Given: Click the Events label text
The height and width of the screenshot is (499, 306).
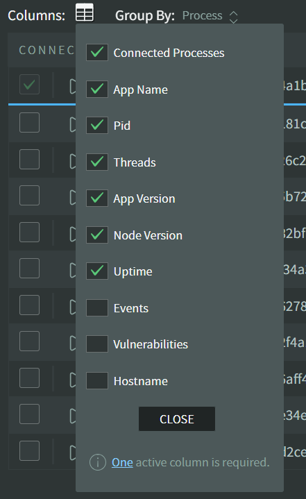Looking at the screenshot, I should pos(131,308).
